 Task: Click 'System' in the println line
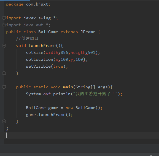tap(33, 94)
